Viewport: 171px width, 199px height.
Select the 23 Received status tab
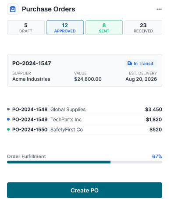143,28
